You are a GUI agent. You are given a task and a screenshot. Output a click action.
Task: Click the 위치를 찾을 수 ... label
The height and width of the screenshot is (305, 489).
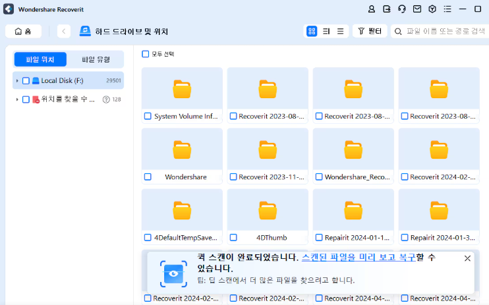68,99
